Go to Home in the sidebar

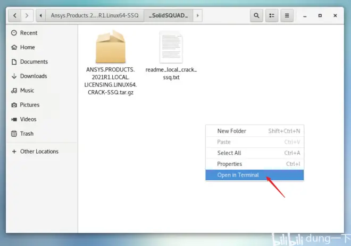tap(42, 47)
